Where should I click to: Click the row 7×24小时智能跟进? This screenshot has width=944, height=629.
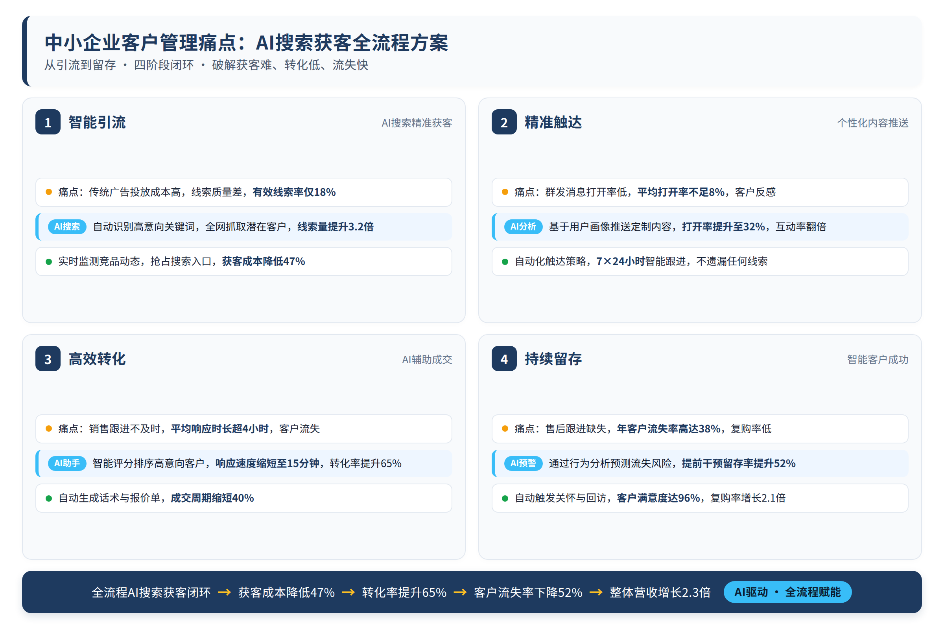click(700, 261)
